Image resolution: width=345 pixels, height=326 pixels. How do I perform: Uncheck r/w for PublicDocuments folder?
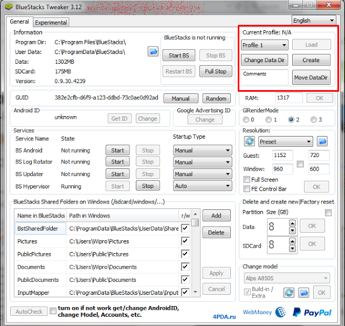[x=185, y=280]
